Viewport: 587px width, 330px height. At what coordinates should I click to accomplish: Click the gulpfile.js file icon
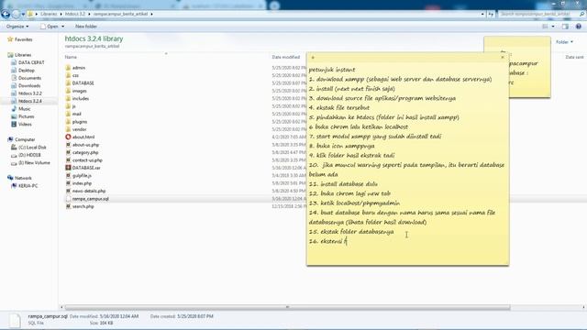tap(68, 175)
